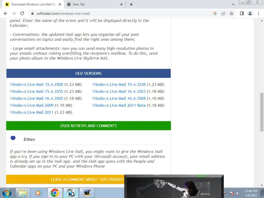Open the Action Center flag icon
This screenshot has height=198, width=264.
(x=232, y=193)
